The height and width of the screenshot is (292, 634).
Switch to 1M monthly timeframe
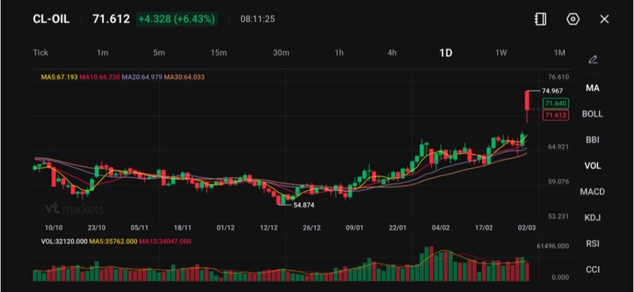point(560,53)
